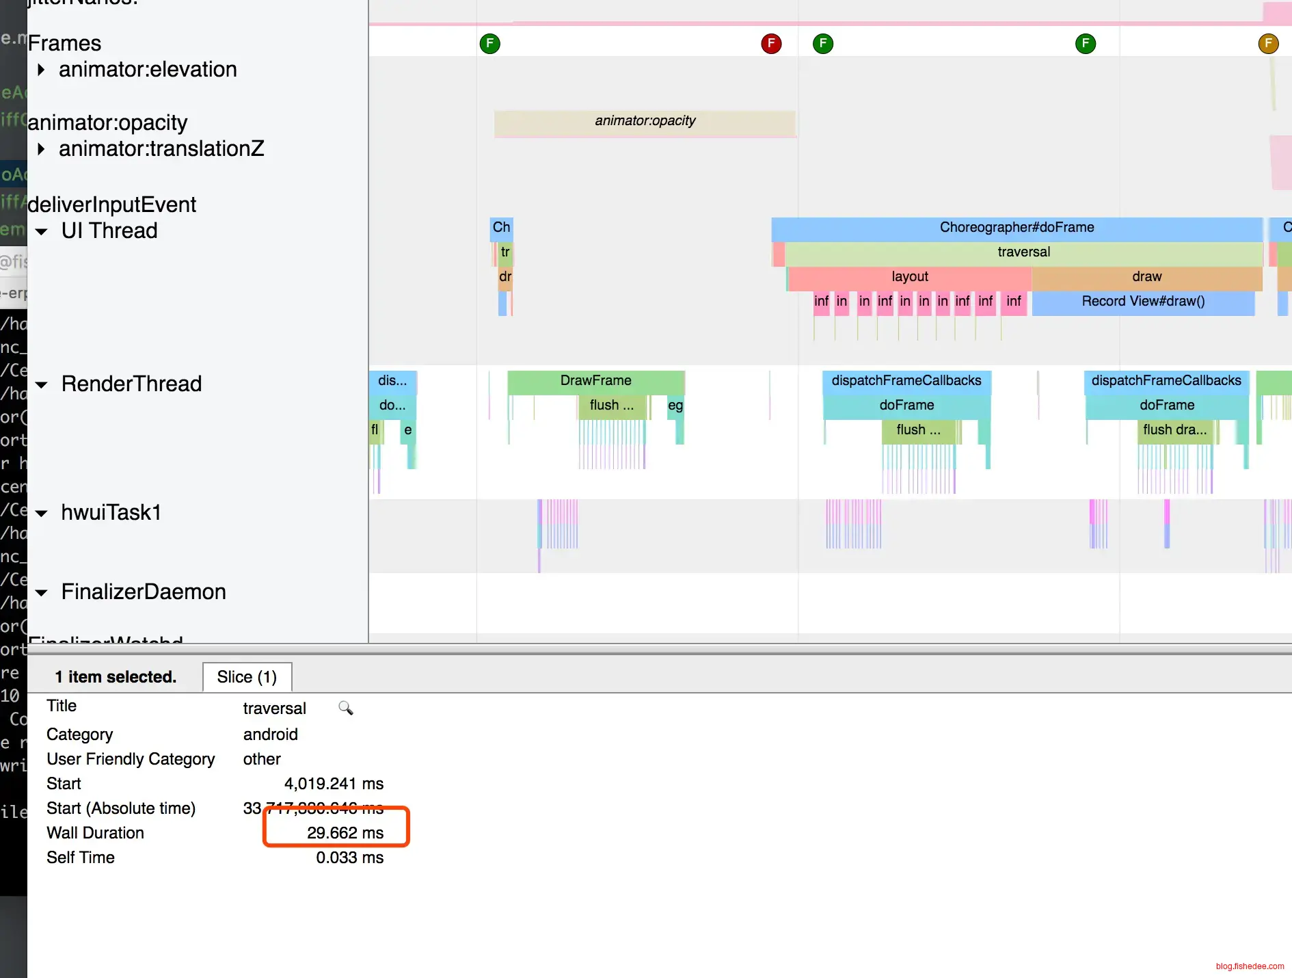Image resolution: width=1292 pixels, height=978 pixels.
Task: Click the blog.fishedee.com watermark link
Action: (1250, 966)
